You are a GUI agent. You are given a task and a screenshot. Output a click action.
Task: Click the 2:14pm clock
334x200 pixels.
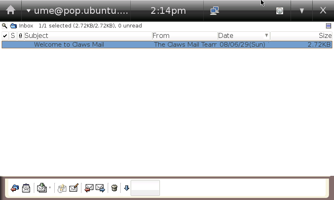(x=168, y=11)
